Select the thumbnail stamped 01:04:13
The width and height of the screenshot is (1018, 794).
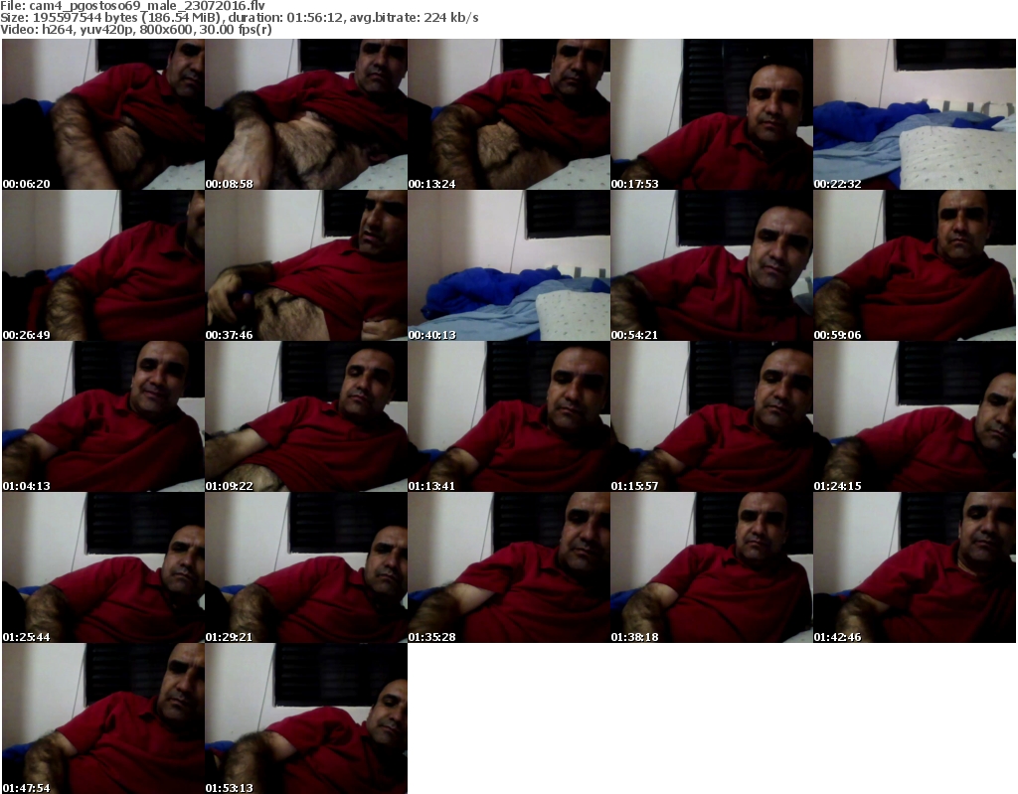click(103, 416)
